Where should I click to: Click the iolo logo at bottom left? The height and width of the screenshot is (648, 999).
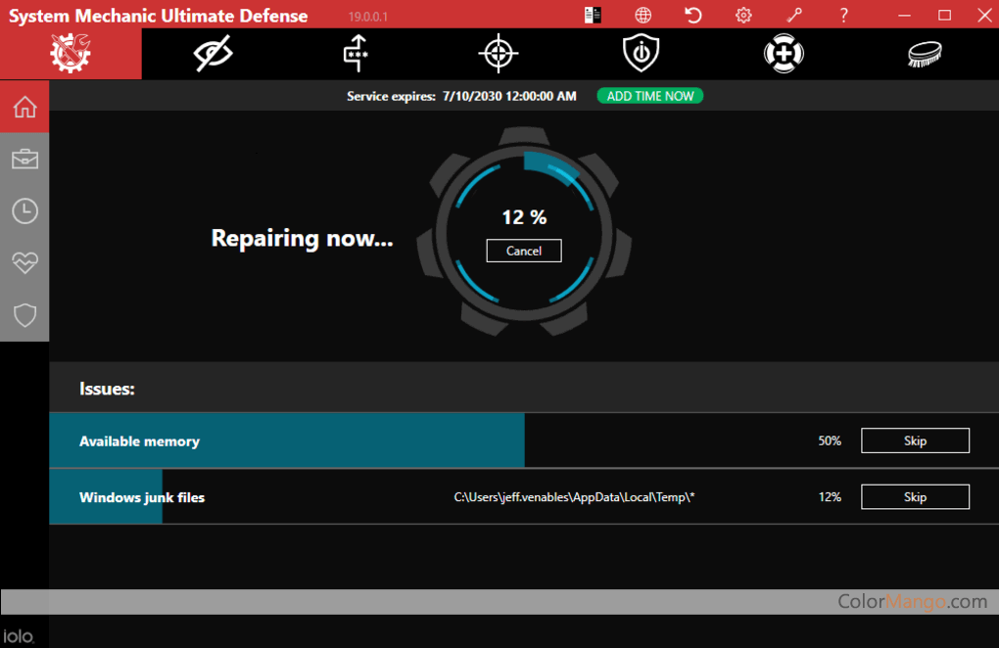[x=18, y=636]
